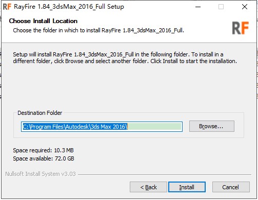Click the greyed-out maximize window button
Screen dimensions: 258x200
[221, 7]
